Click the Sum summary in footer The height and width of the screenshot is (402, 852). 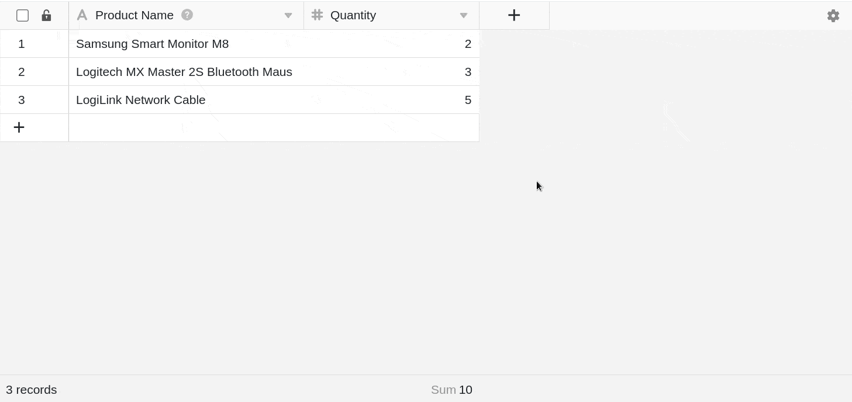pos(451,390)
